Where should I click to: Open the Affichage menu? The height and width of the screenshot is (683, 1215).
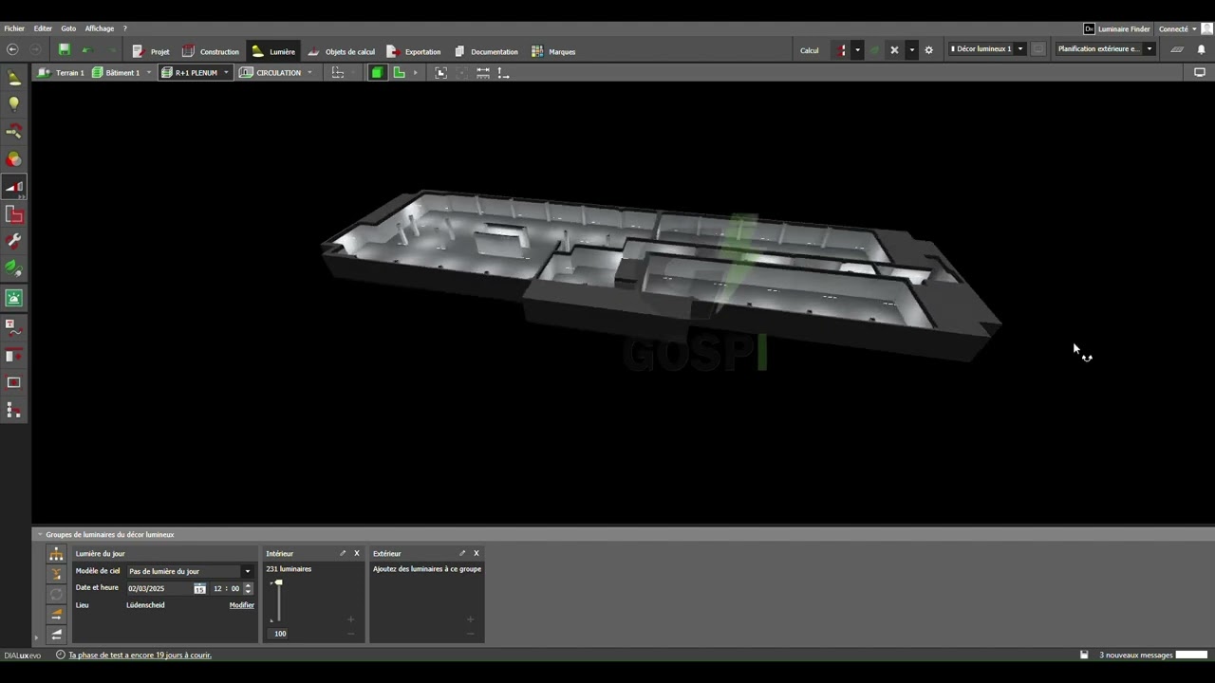(x=100, y=28)
